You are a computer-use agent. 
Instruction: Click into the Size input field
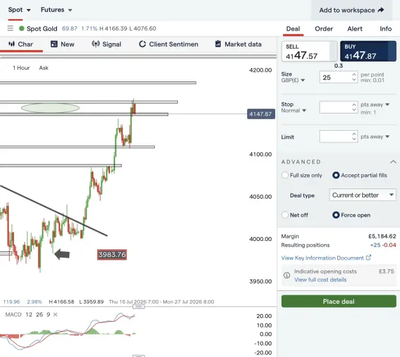(335, 77)
